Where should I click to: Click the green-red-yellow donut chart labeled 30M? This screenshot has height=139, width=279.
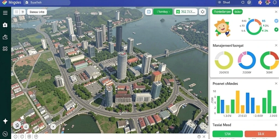pyautogui.click(x=269, y=60)
